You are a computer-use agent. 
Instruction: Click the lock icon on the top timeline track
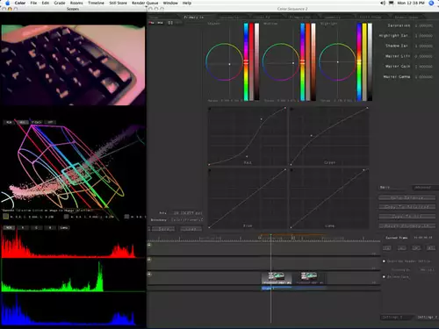149,245
